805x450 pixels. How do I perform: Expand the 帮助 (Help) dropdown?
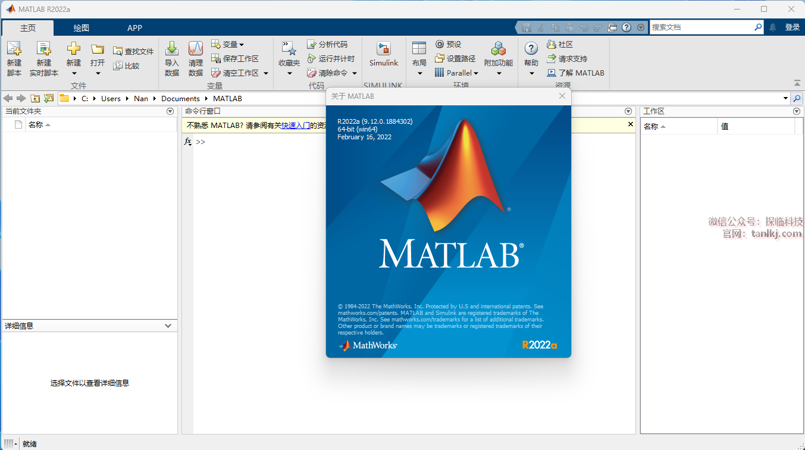(x=531, y=74)
